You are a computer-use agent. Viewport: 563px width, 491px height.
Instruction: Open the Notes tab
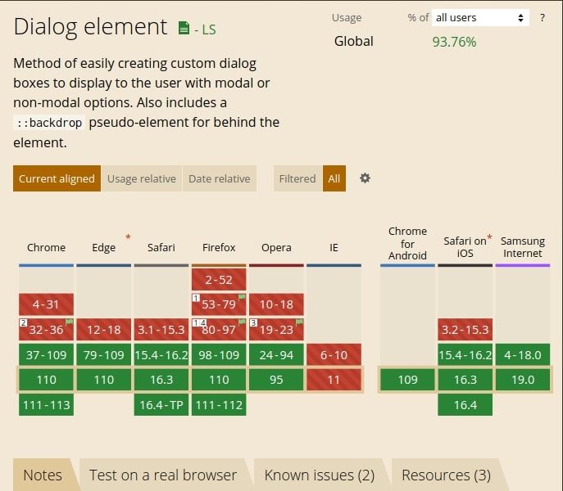(x=43, y=475)
